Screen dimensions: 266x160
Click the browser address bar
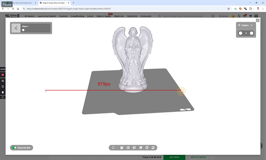point(126,8)
